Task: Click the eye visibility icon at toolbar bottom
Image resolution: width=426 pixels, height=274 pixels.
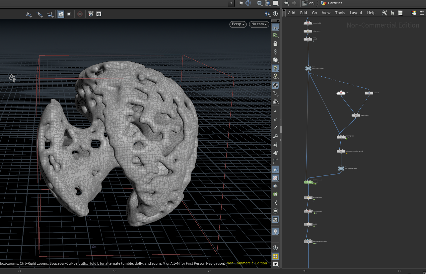Action: 275,264
